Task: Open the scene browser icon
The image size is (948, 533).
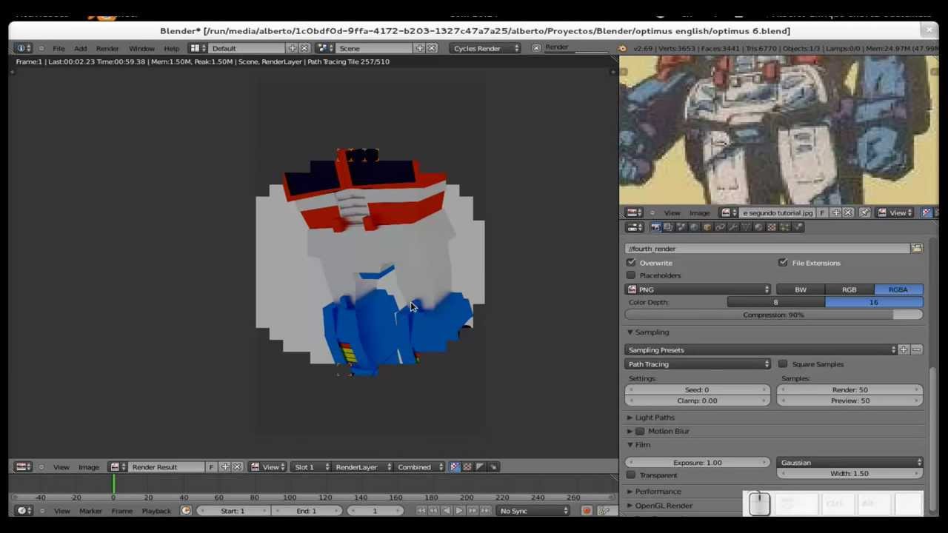Action: (x=324, y=48)
